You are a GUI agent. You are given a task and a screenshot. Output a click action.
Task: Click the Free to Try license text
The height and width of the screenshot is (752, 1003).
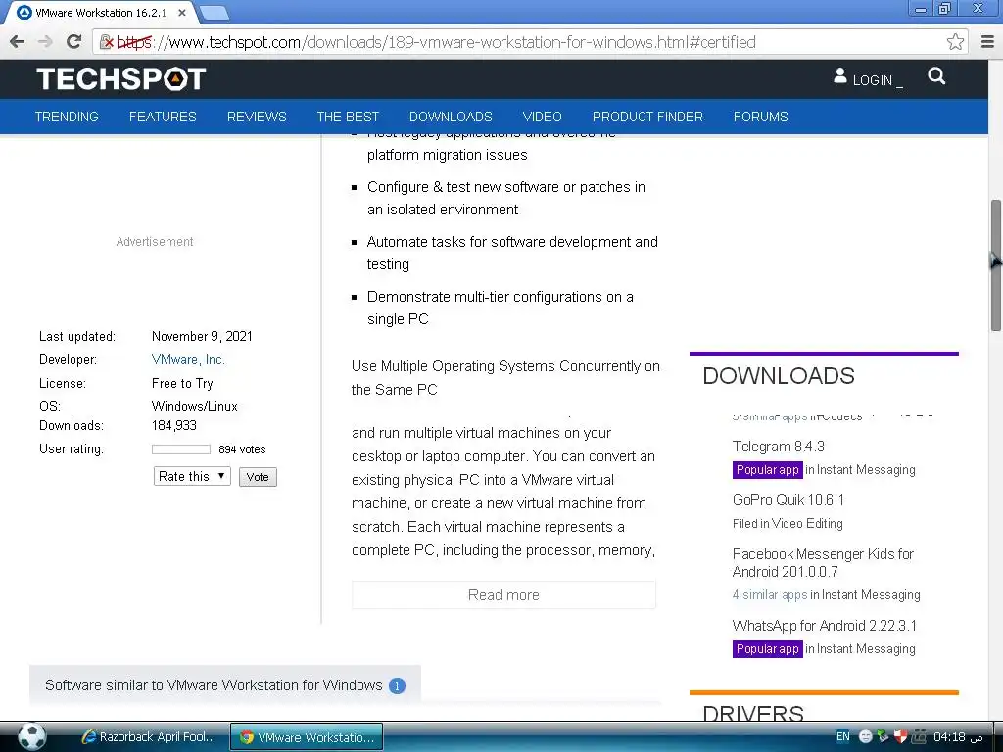coord(181,383)
